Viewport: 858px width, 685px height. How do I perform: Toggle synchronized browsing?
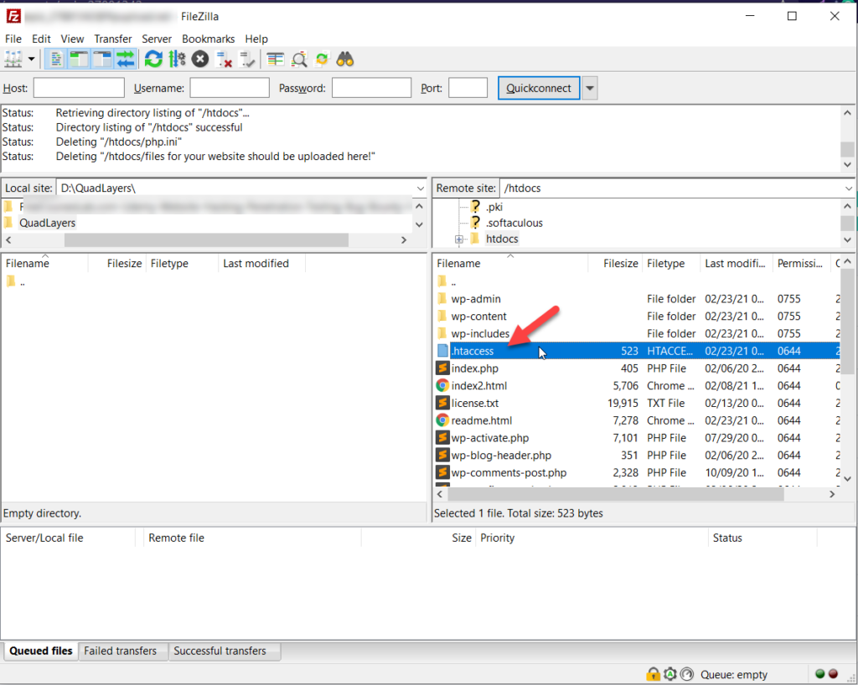322,59
